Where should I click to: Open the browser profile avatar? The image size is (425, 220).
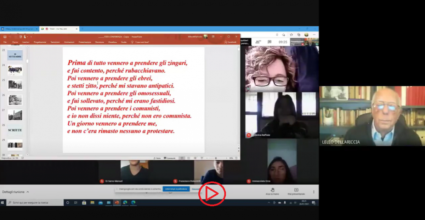[306, 35]
